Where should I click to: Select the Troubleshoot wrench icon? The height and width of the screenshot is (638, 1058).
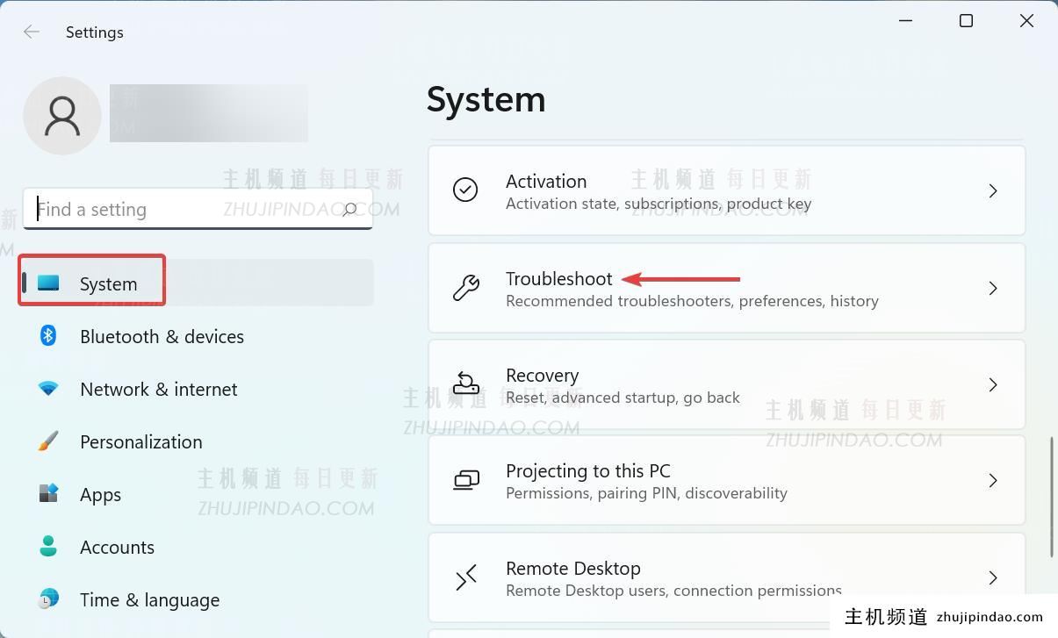click(466, 288)
